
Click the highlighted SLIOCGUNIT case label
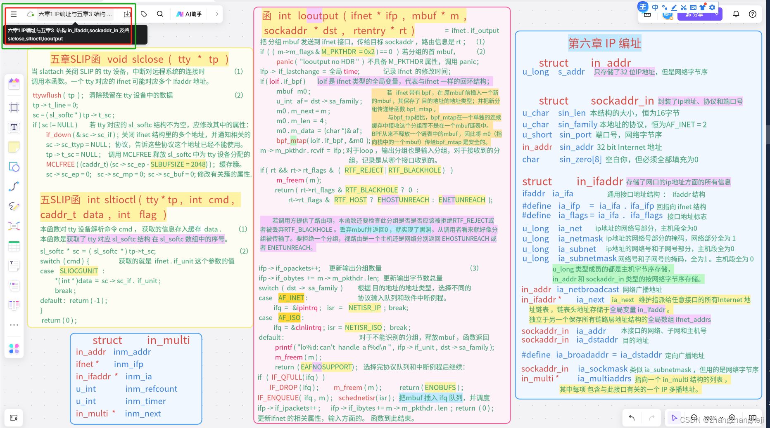pos(79,271)
